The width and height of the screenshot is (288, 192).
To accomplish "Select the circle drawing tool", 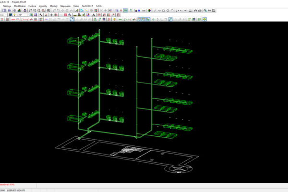I will [x=168, y=10].
